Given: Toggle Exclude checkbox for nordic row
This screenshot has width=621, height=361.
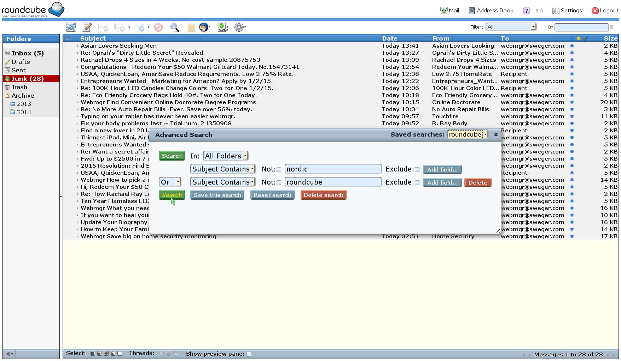Looking at the screenshot, I should (x=417, y=170).
